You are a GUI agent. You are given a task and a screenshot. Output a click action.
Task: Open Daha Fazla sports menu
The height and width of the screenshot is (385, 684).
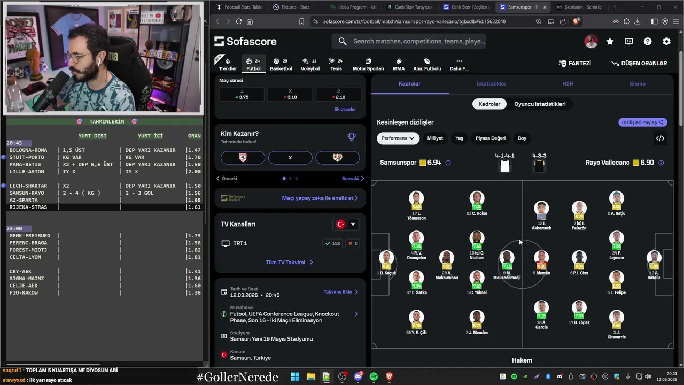click(x=459, y=64)
